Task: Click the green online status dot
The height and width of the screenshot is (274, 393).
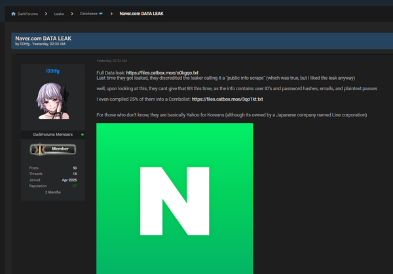Action: tap(83, 135)
